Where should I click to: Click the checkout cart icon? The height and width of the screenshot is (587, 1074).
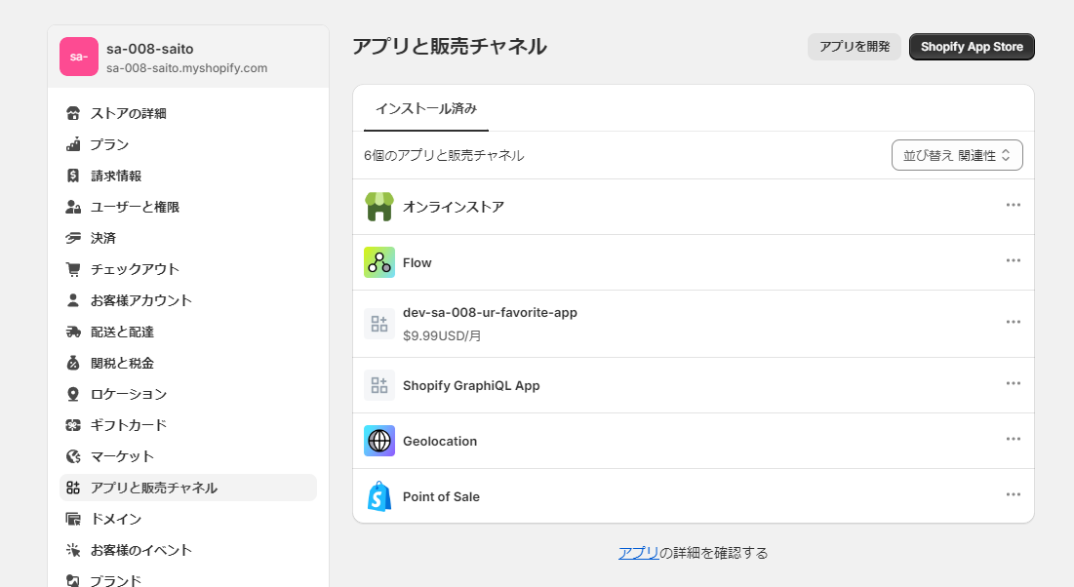coord(73,269)
